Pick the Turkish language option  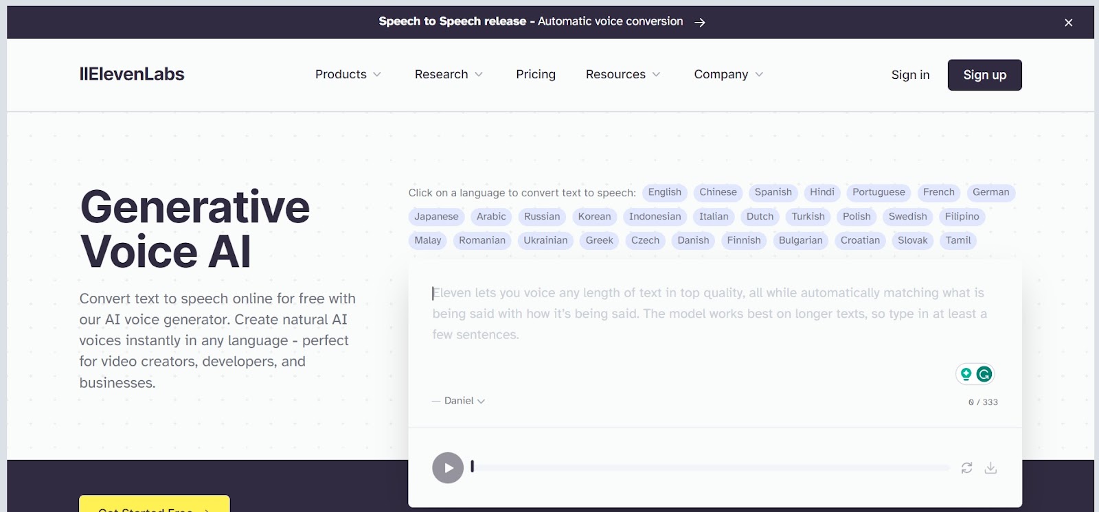click(x=808, y=217)
